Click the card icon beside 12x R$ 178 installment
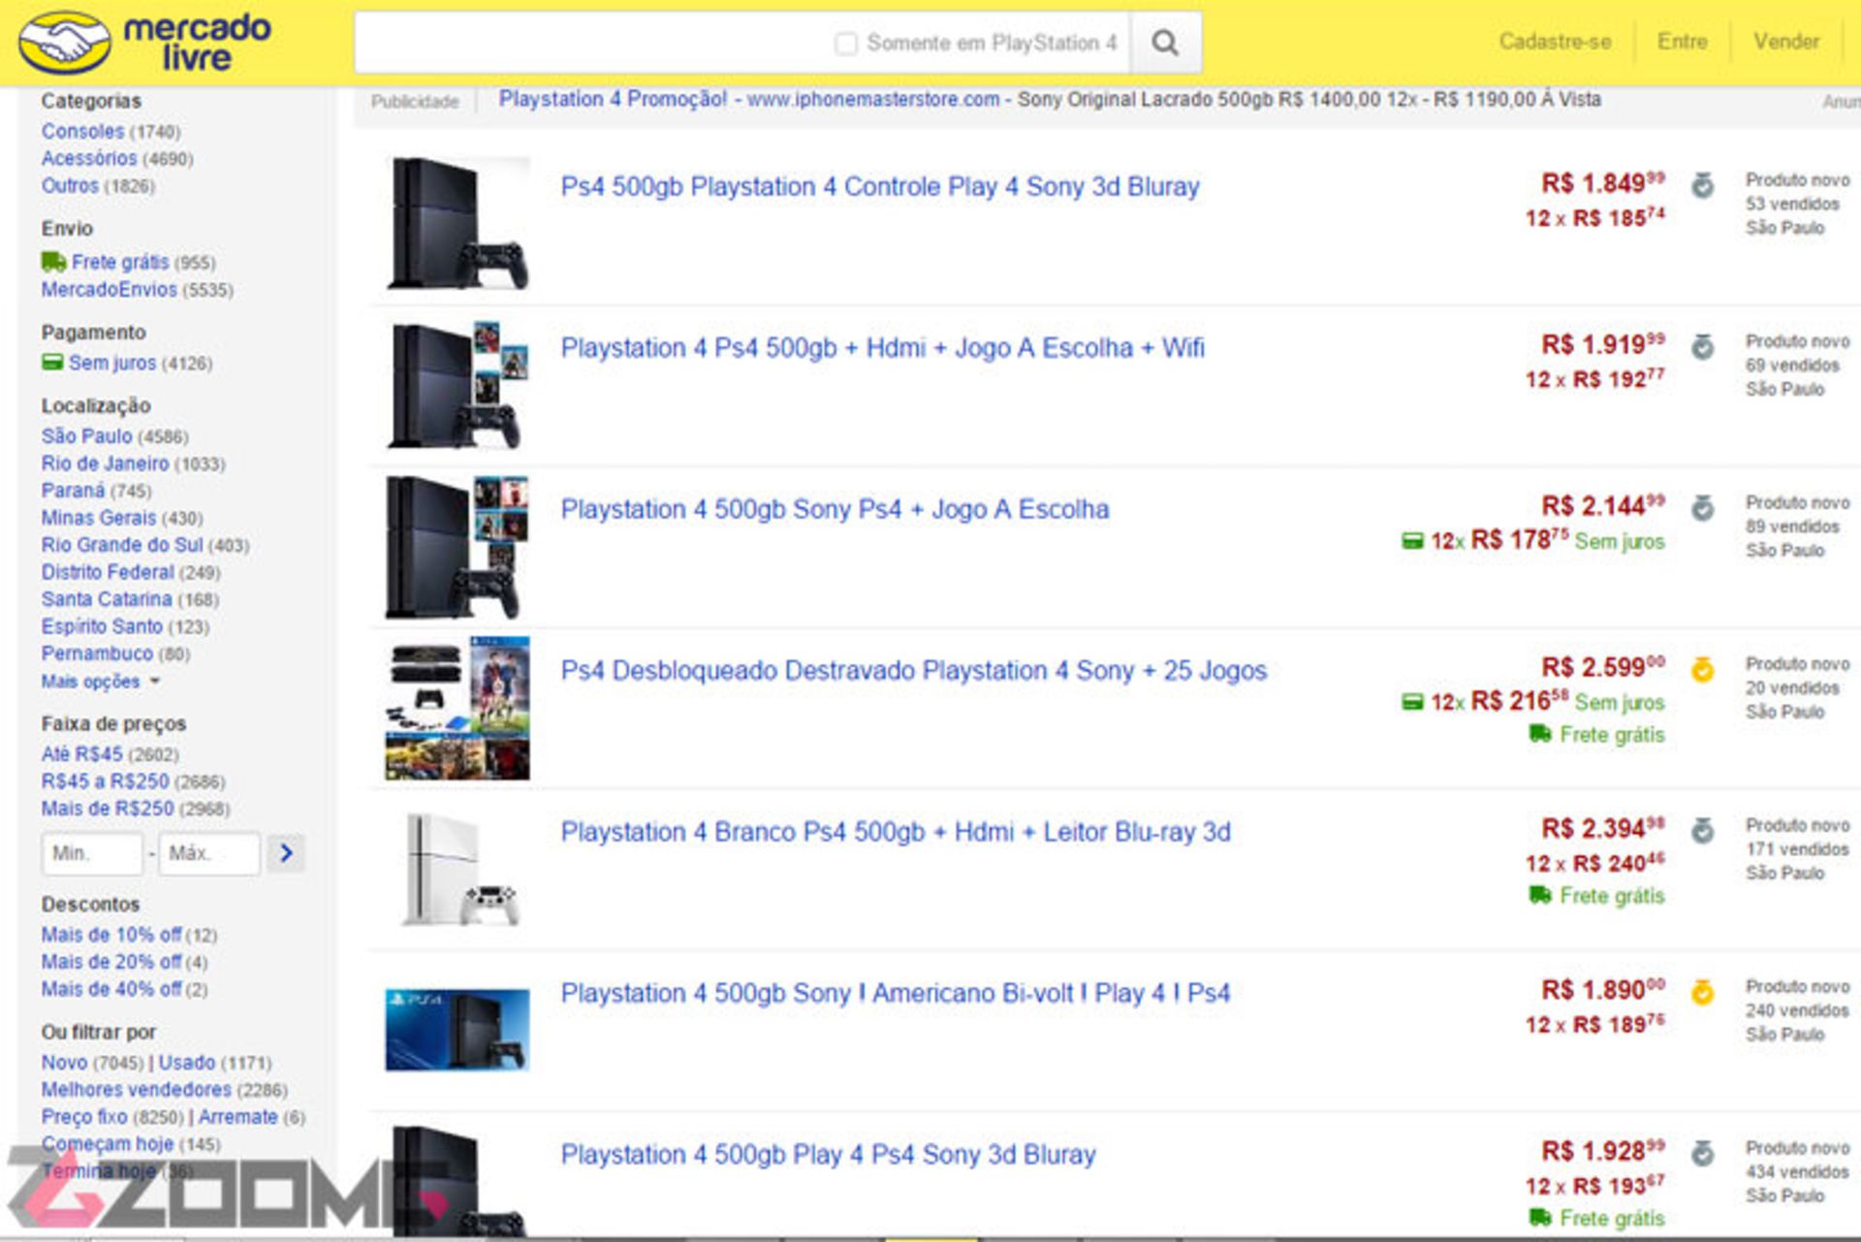Viewport: 1861px width, 1242px height. click(1412, 541)
